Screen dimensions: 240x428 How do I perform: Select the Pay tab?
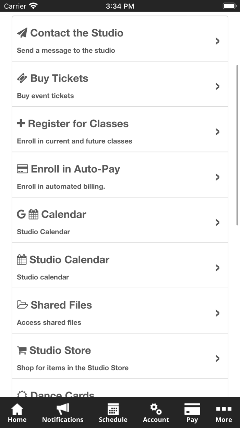tap(192, 413)
